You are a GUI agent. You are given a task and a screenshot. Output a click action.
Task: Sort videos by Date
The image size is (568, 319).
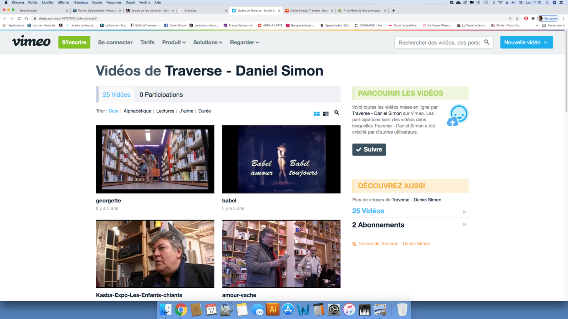coord(114,111)
